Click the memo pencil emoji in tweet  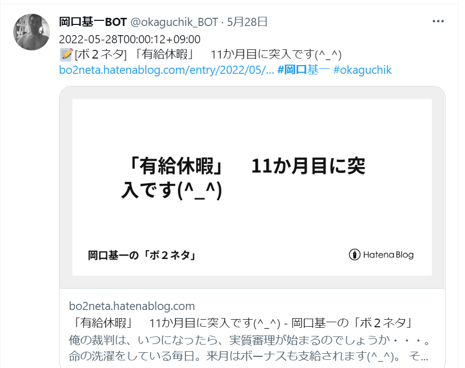pos(66,54)
